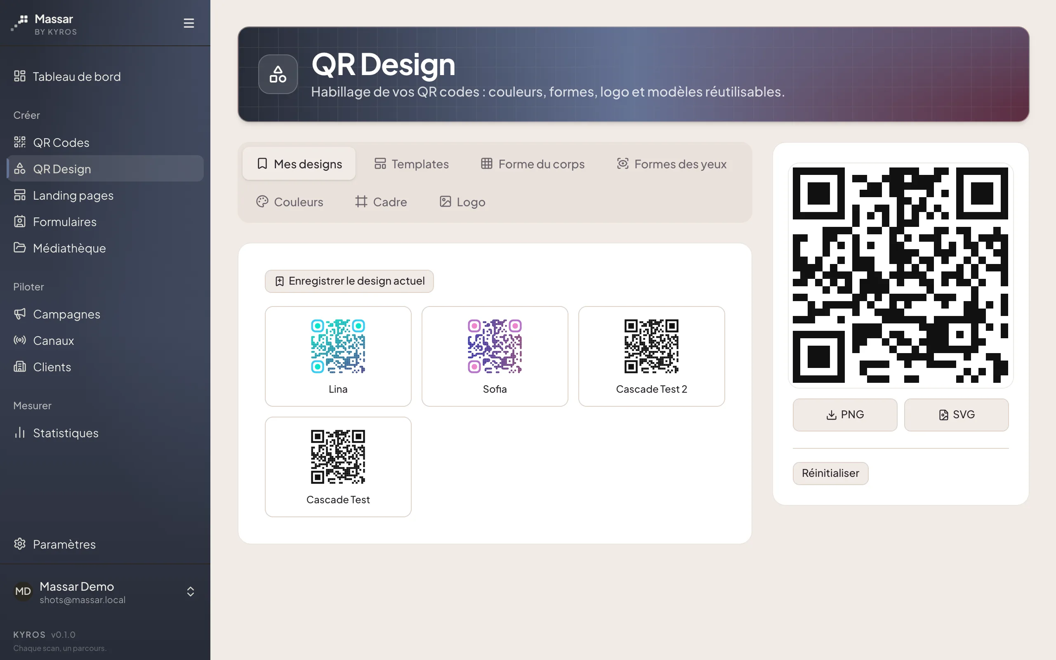1056x660 pixels.
Task: Click the Réinitialiser button
Action: coord(830,473)
